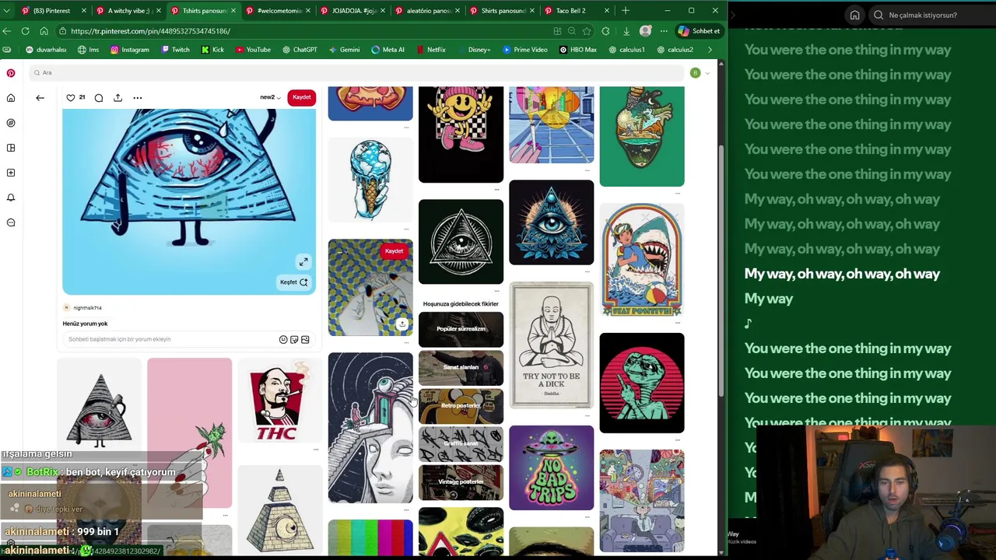Open the Explore compass icon in sidebar

coord(11,123)
